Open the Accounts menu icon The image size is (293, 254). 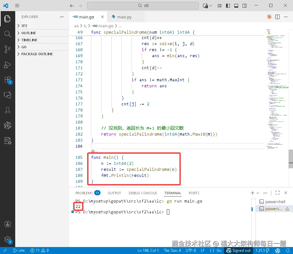[x=7, y=224]
